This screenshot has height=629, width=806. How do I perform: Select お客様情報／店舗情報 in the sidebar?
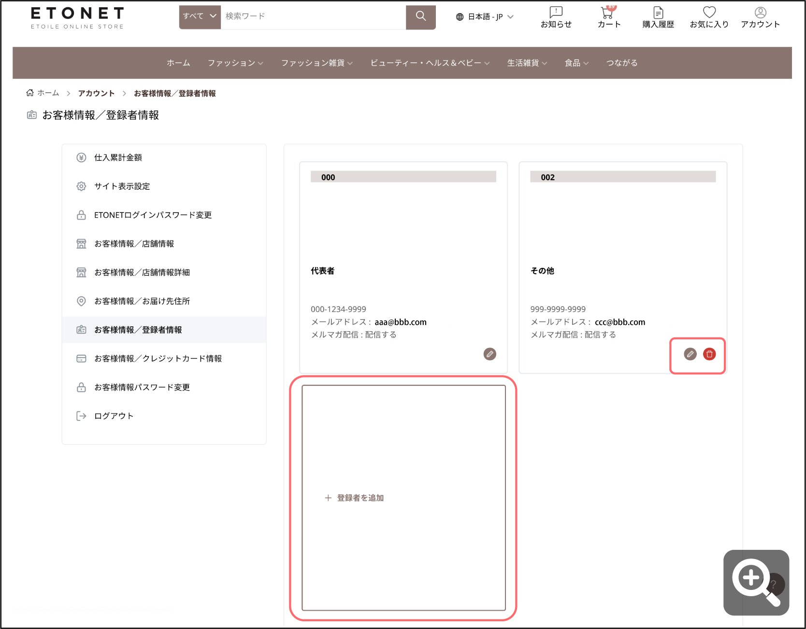coord(164,244)
